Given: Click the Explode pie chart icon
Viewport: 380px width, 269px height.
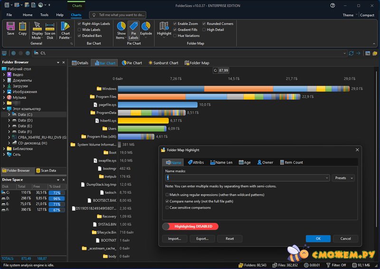Looking at the screenshot, I should pos(146,28).
